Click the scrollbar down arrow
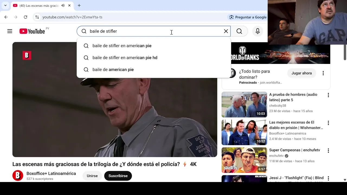The image size is (347, 195). [345, 180]
